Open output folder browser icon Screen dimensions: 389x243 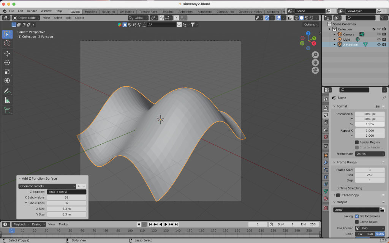point(382,210)
